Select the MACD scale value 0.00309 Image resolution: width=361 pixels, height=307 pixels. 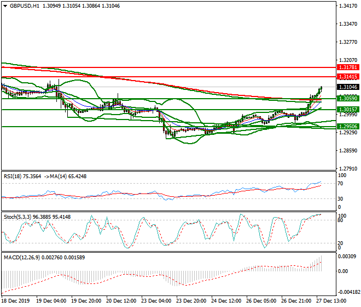pyautogui.click(x=347, y=257)
